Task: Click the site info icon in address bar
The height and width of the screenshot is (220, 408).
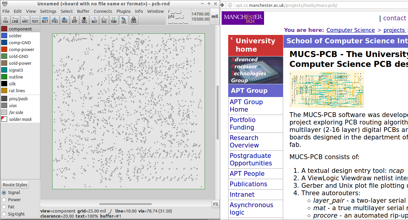Action: [229, 5]
